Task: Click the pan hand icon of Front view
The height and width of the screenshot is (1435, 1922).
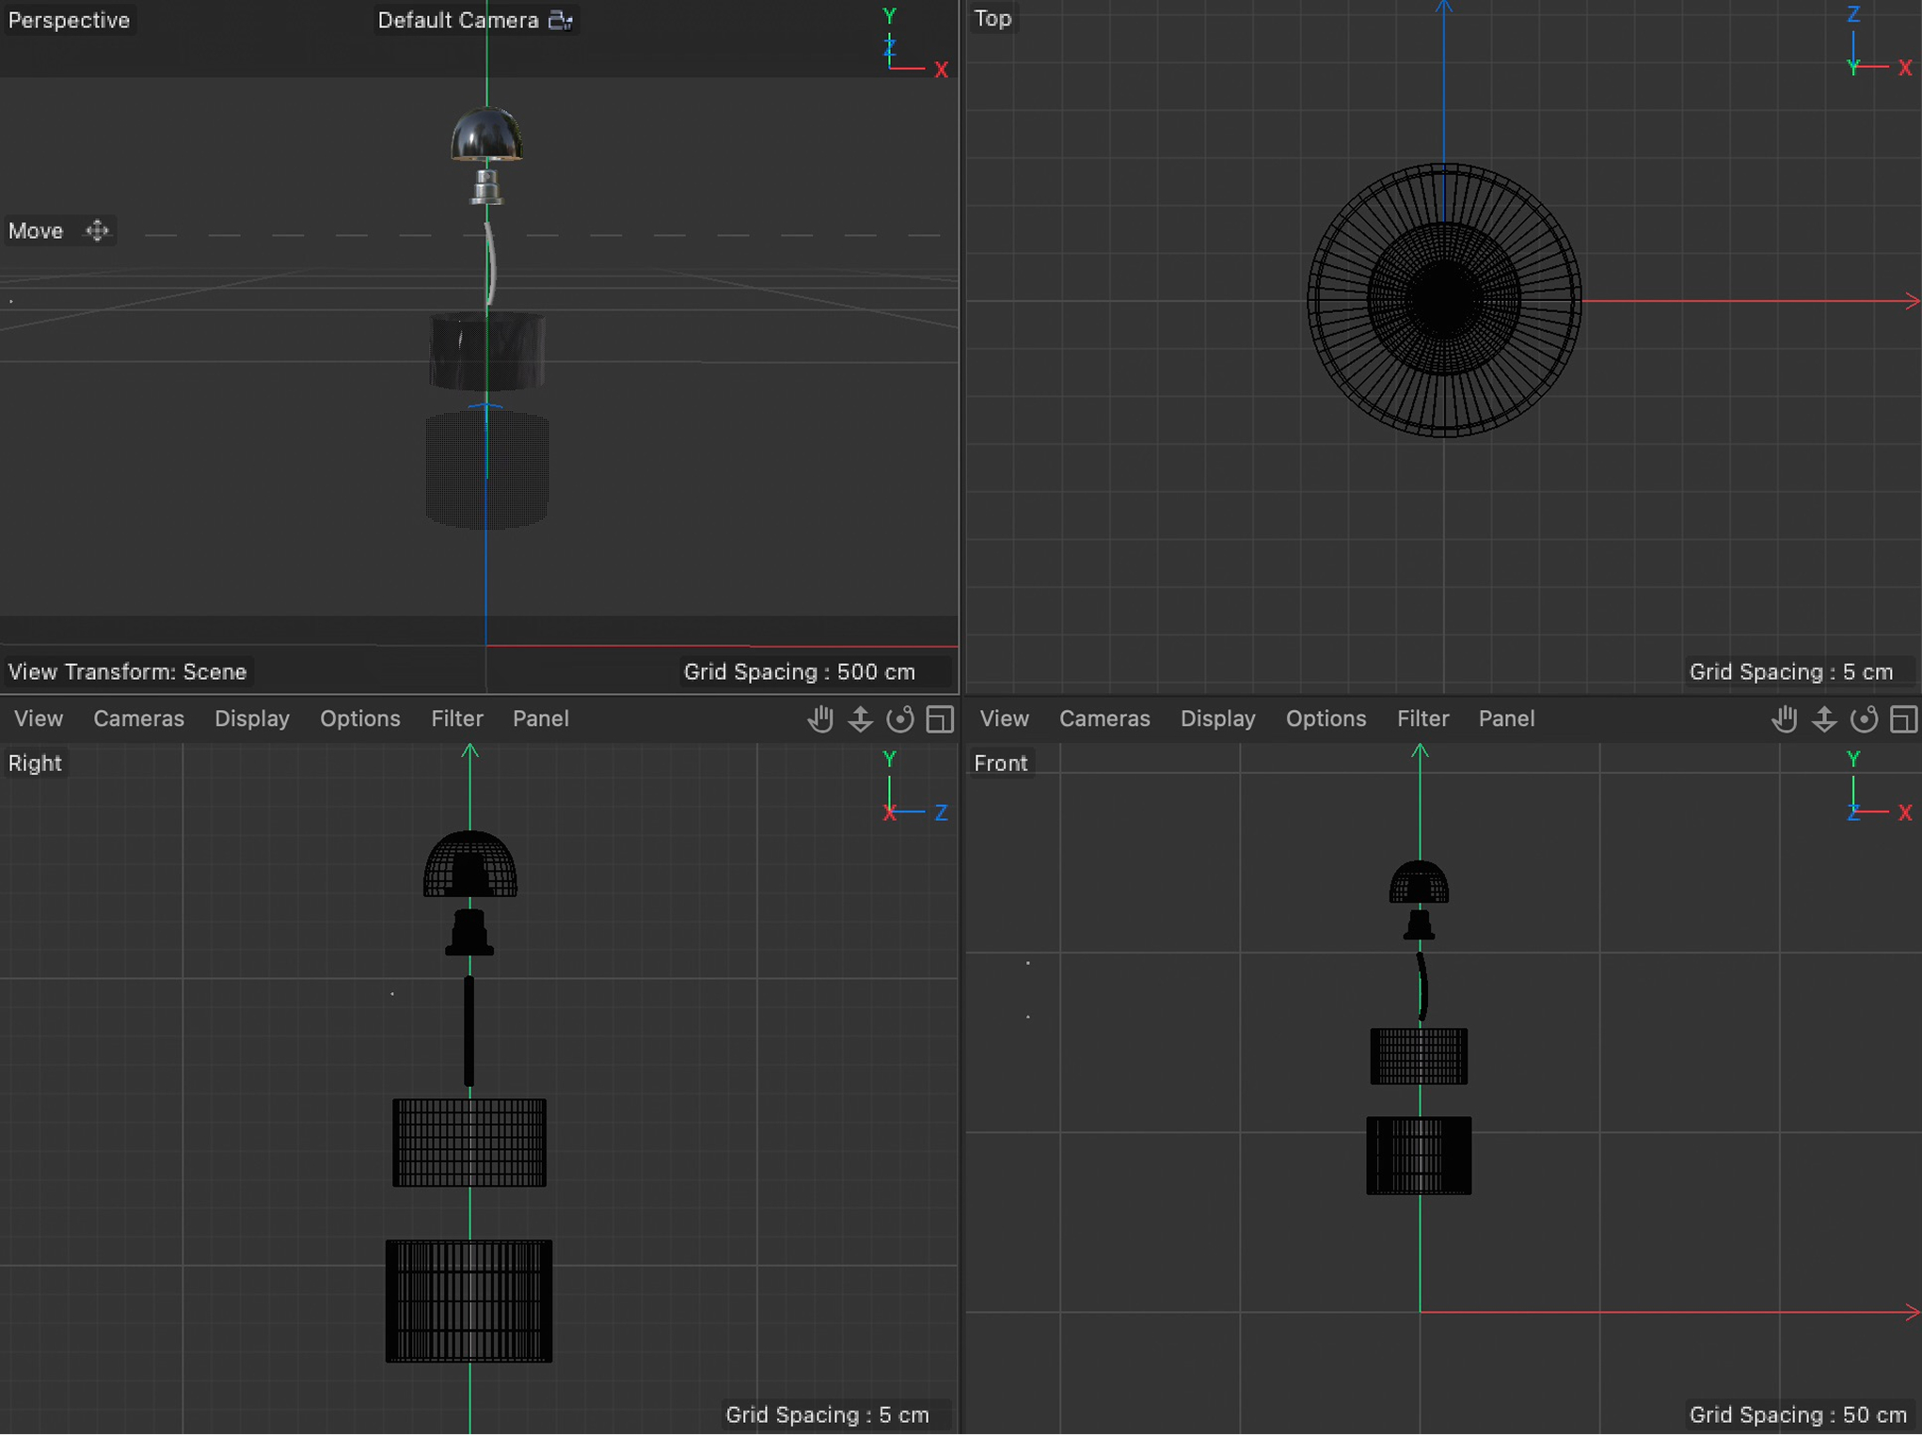Action: coord(1784,719)
